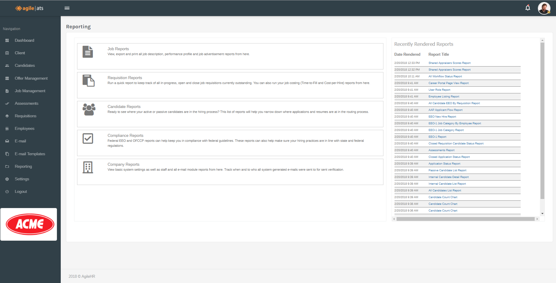The width and height of the screenshot is (556, 283).
Task: Open E-mail via its envelope icon
Action: pos(7,141)
